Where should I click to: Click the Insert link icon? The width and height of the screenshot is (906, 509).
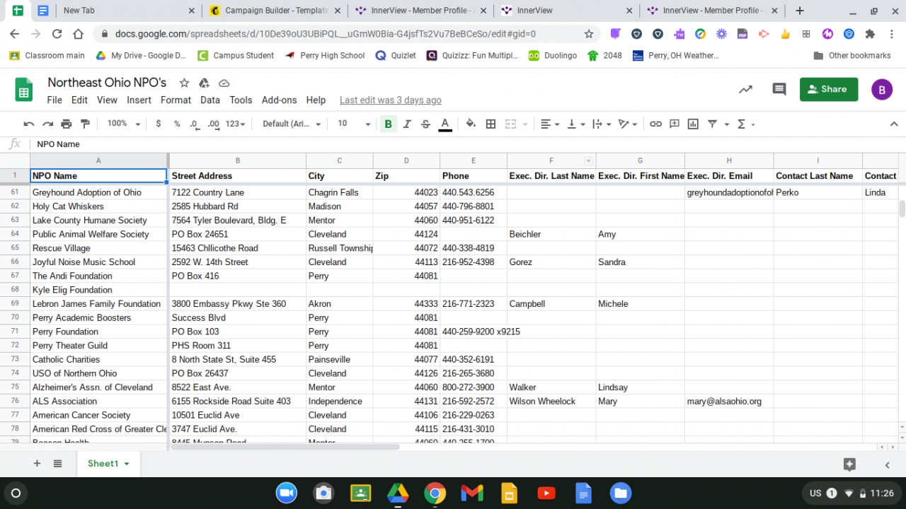[x=655, y=124]
